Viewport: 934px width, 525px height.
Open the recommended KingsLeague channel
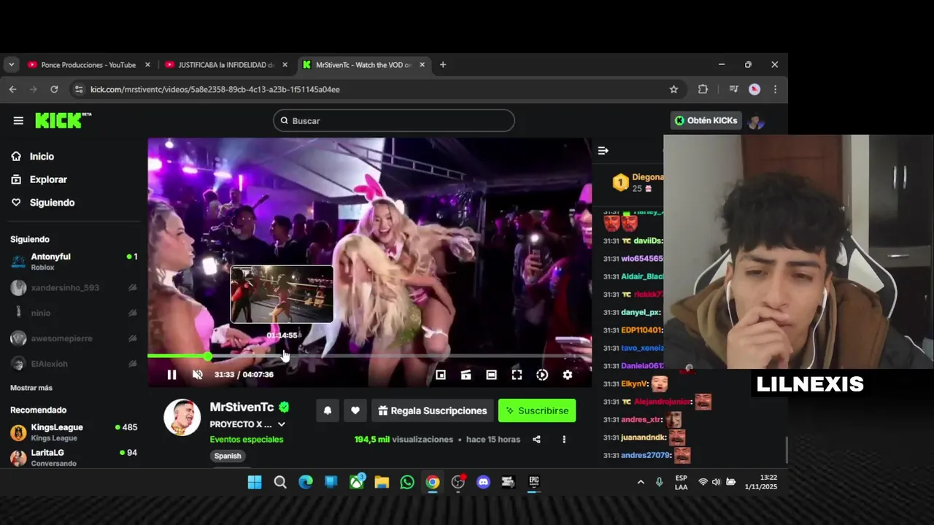point(74,432)
